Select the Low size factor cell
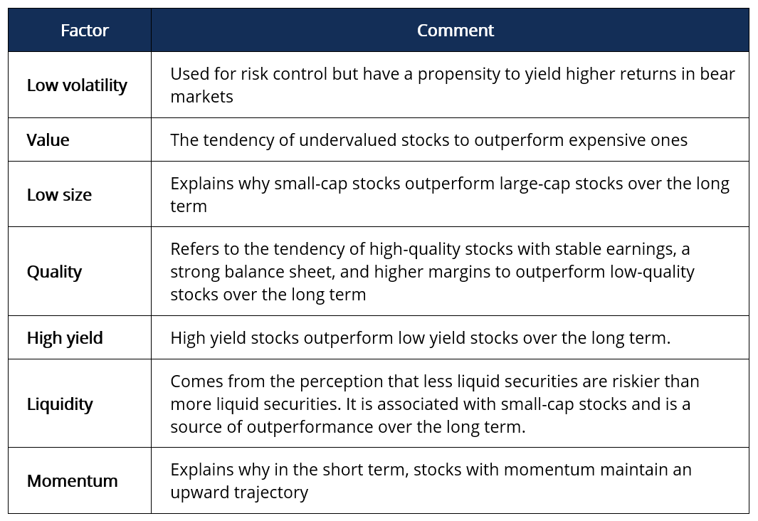The height and width of the screenshot is (521, 758). tap(80, 194)
